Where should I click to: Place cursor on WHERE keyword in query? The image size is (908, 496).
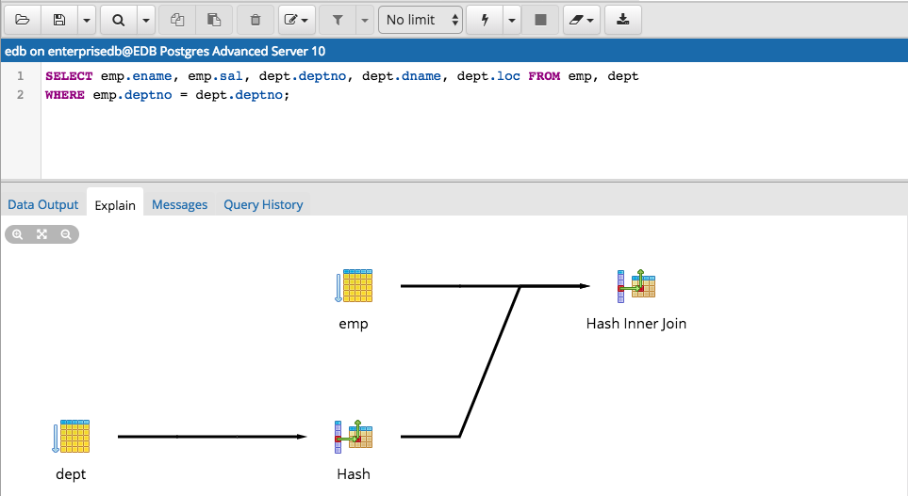65,95
